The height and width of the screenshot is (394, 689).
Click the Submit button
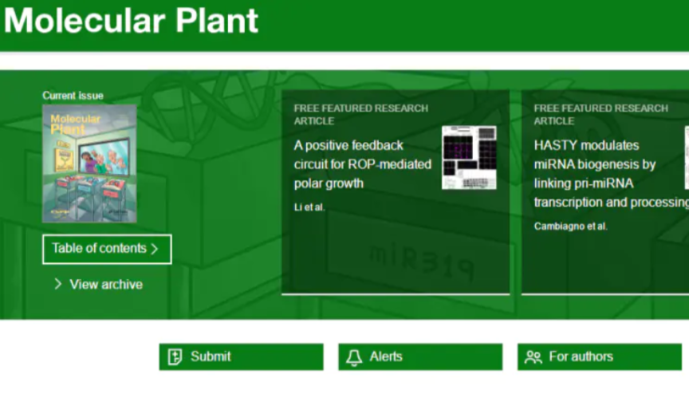click(242, 357)
